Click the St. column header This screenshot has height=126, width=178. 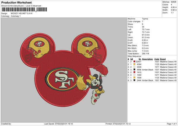click(x=140, y=59)
